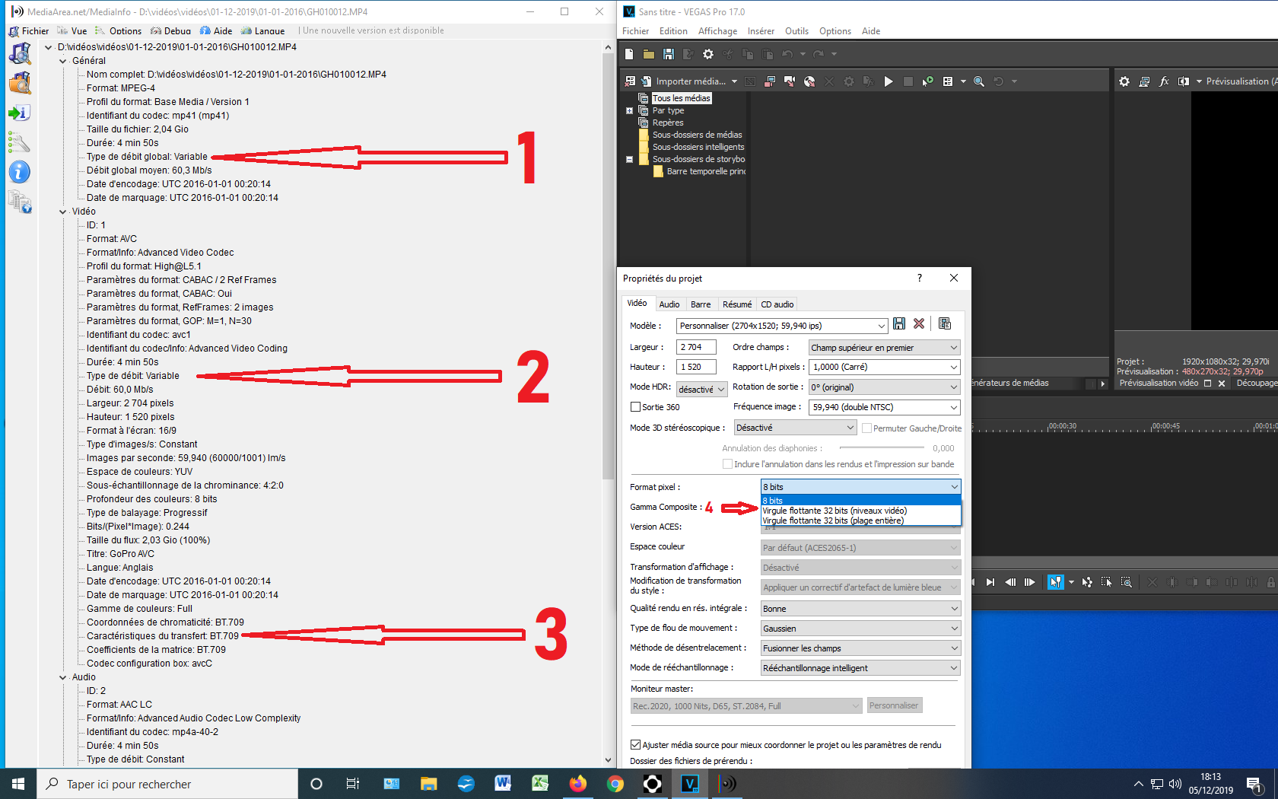Uncheck Ajuster média source checkbox
The height and width of the screenshot is (799, 1278).
tap(635, 745)
